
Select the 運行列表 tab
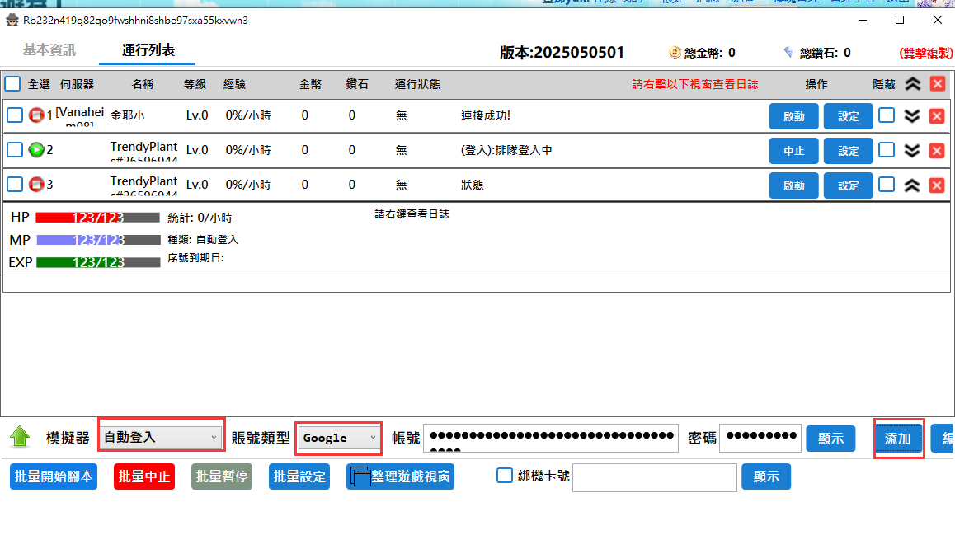click(x=148, y=50)
